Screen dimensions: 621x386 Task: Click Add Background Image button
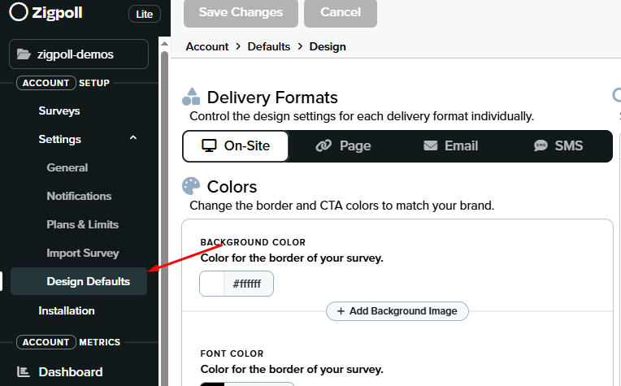(x=397, y=310)
